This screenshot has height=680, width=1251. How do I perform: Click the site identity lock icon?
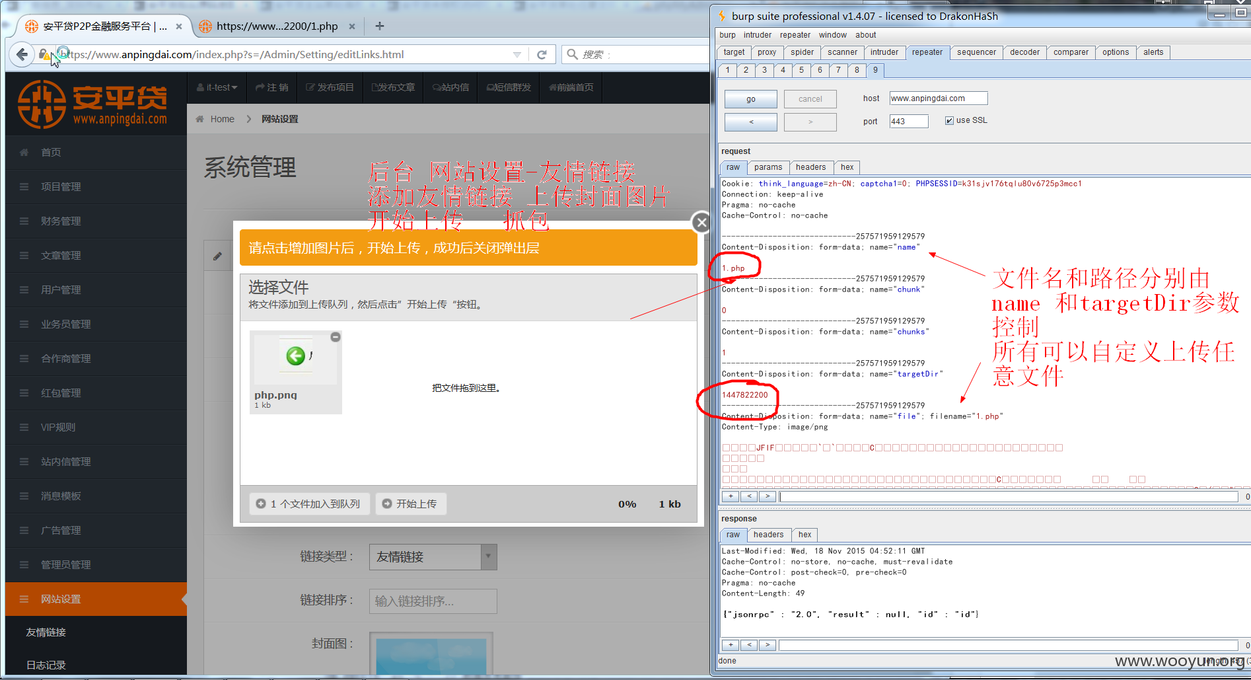44,54
